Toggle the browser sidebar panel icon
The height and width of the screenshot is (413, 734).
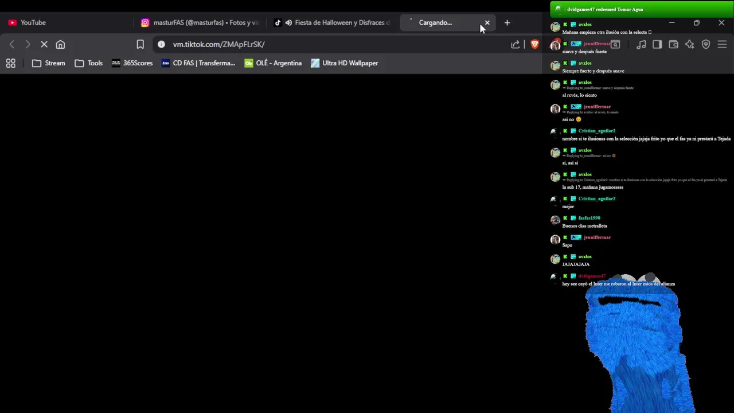tap(657, 44)
